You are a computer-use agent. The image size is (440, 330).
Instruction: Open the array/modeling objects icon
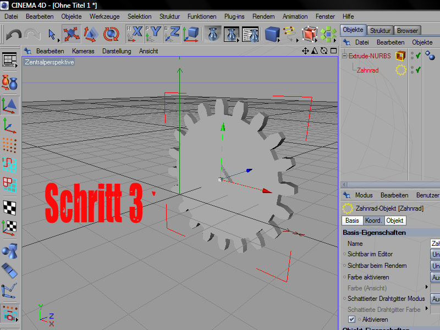pos(328,34)
